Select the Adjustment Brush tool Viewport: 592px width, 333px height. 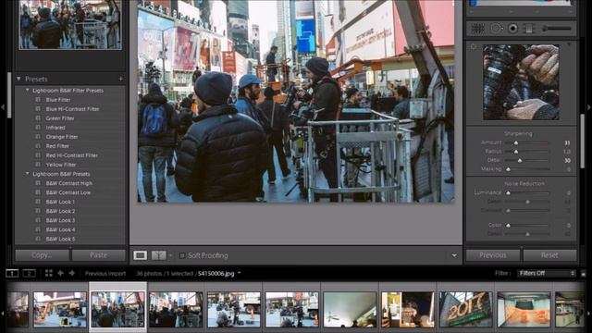557,29
